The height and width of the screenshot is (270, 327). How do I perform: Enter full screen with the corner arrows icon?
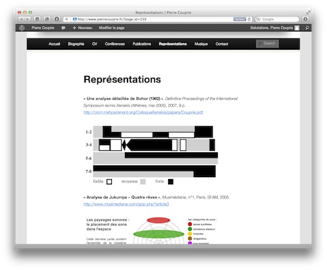(x=308, y=12)
